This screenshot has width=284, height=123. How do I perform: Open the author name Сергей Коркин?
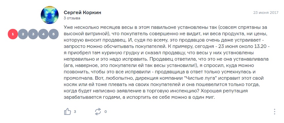point(82,13)
